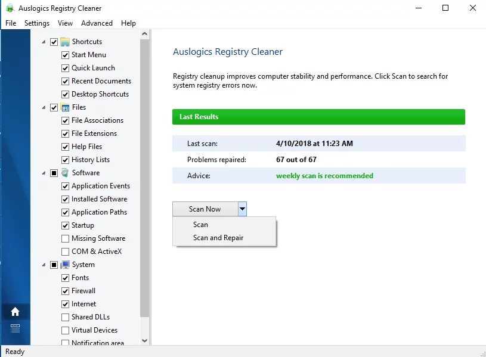This screenshot has height=357, width=486.
Task: Collapse the Shortcuts tree group
Action: coord(44,42)
